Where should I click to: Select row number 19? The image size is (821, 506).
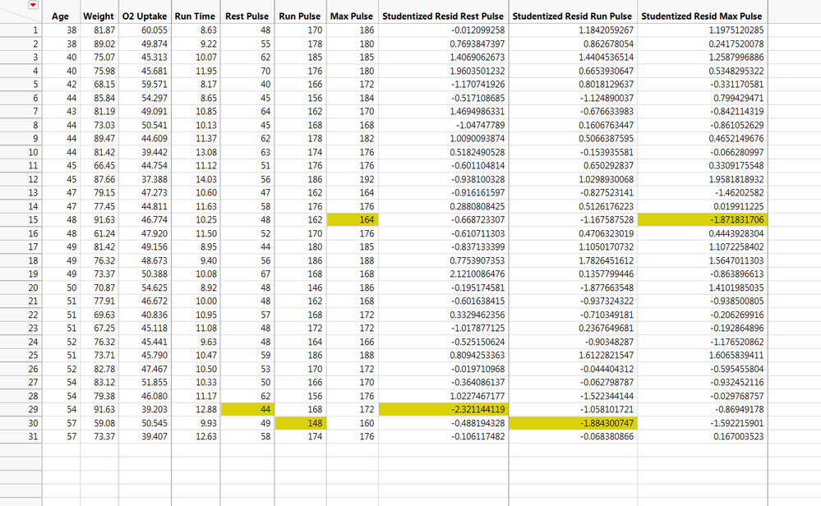[x=21, y=274]
